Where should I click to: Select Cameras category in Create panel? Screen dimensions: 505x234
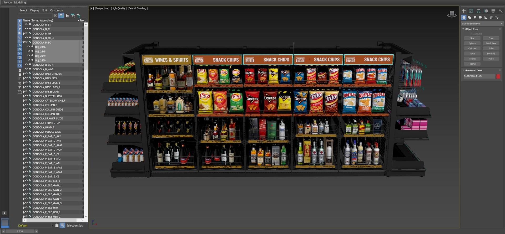480,17
